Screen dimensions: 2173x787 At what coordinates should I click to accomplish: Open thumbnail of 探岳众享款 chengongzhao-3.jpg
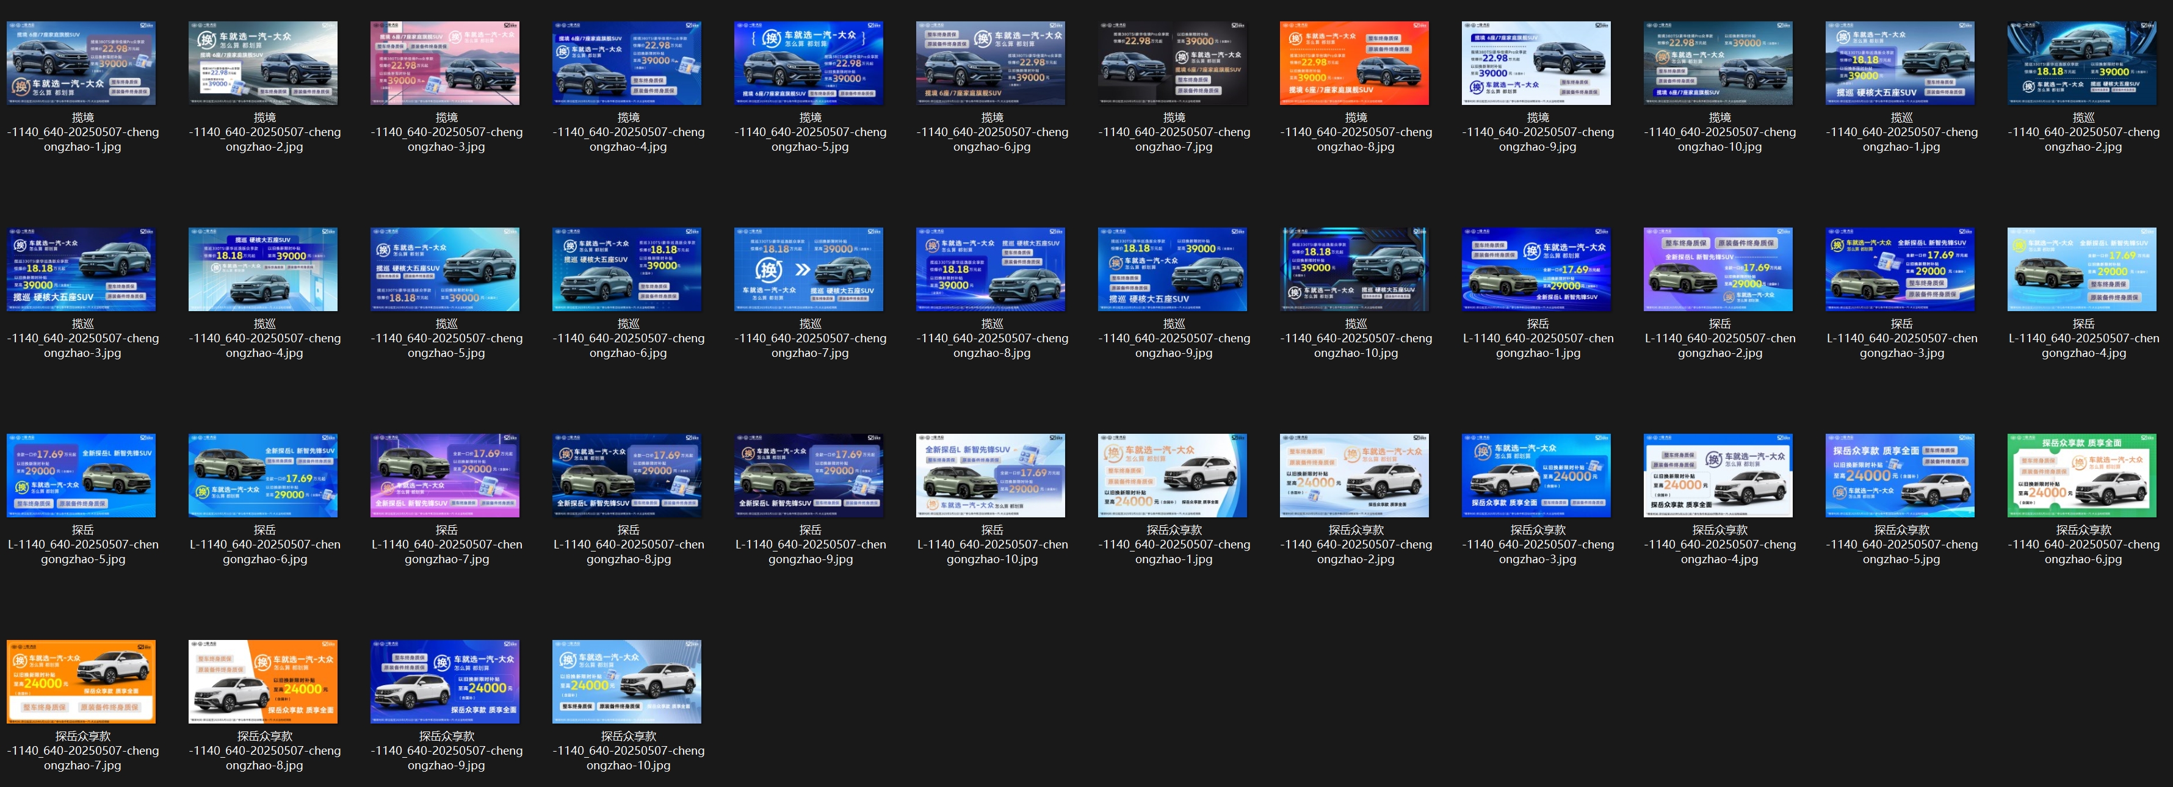click(1536, 476)
